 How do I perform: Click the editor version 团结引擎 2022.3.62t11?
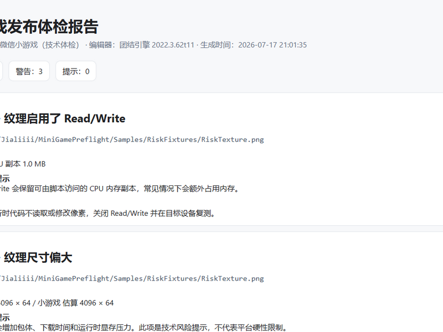coord(157,45)
